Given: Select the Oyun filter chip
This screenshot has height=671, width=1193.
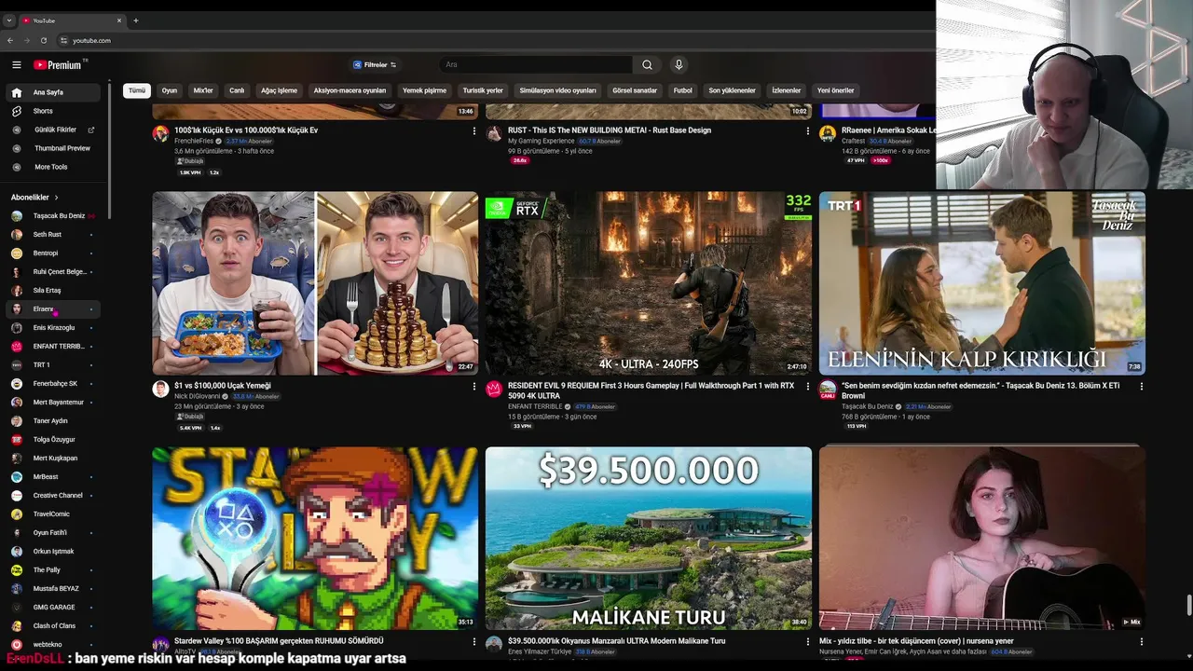Looking at the screenshot, I should [x=170, y=90].
